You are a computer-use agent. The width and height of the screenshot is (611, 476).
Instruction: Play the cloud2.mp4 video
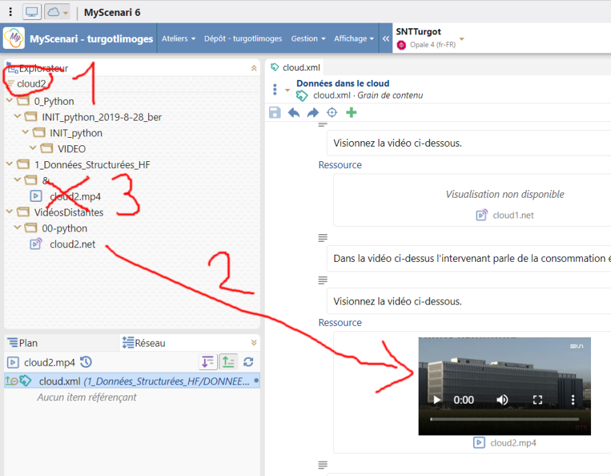click(x=437, y=400)
